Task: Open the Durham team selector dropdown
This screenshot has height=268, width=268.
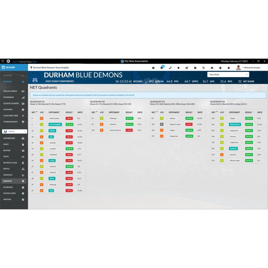Action: pyautogui.click(x=14, y=132)
